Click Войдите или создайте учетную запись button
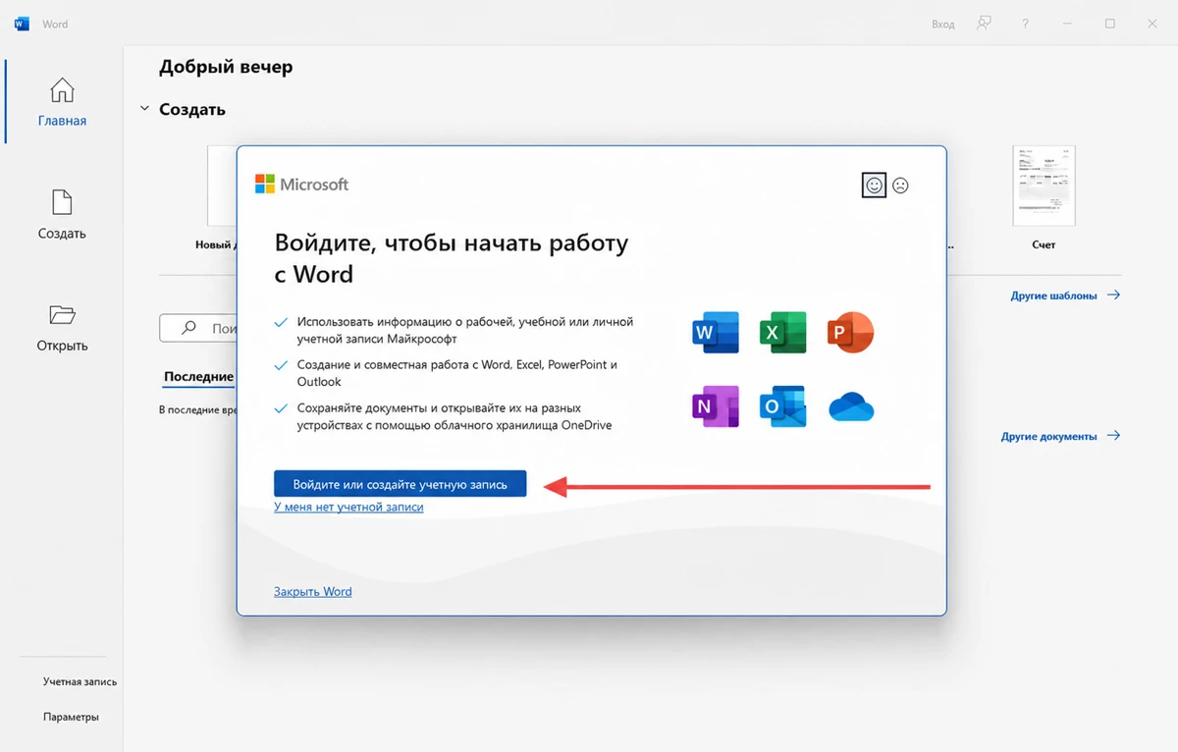Viewport: 1178px width, 752px height. pos(401,484)
